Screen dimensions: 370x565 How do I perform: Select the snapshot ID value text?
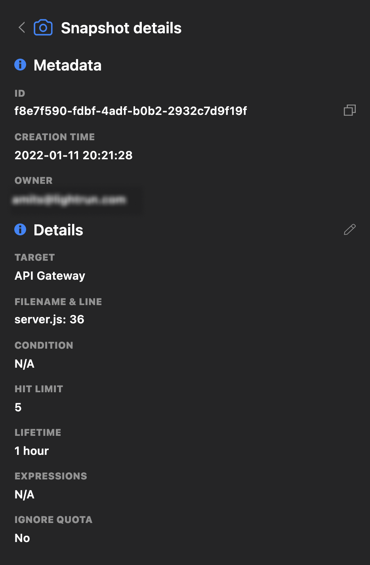click(x=131, y=111)
